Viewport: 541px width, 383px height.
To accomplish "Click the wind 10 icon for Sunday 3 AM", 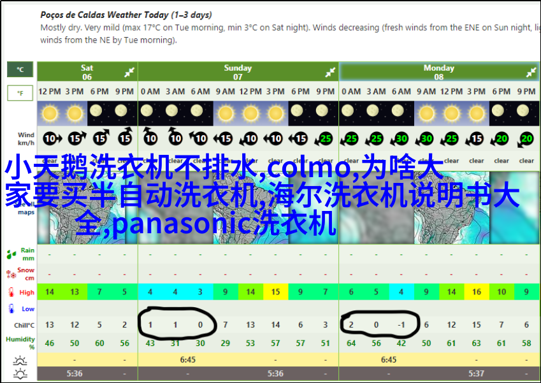I will click(175, 136).
